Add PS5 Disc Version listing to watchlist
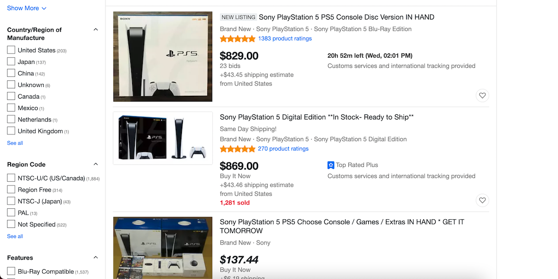 pos(482,96)
